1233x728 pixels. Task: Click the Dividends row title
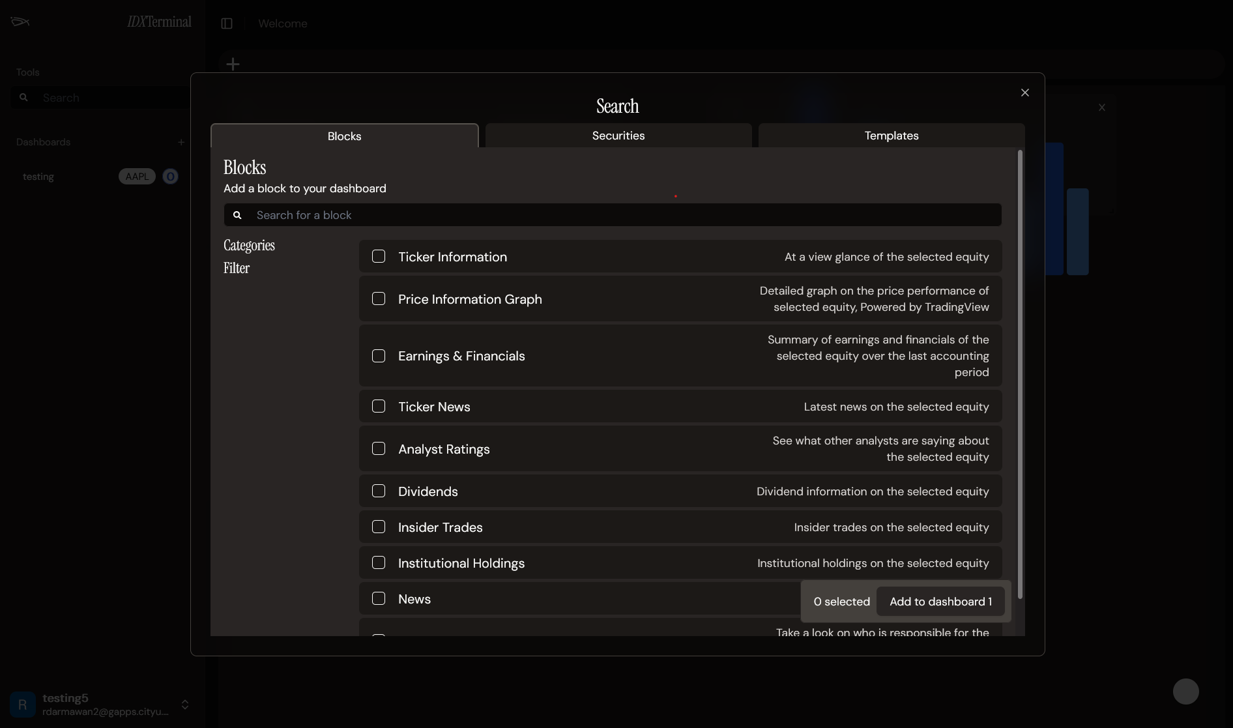click(x=428, y=491)
